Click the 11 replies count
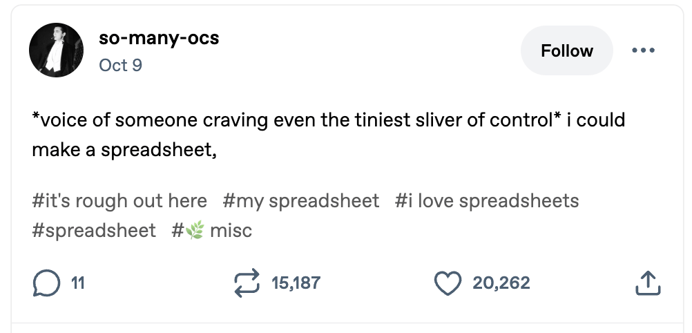 pyautogui.click(x=78, y=283)
